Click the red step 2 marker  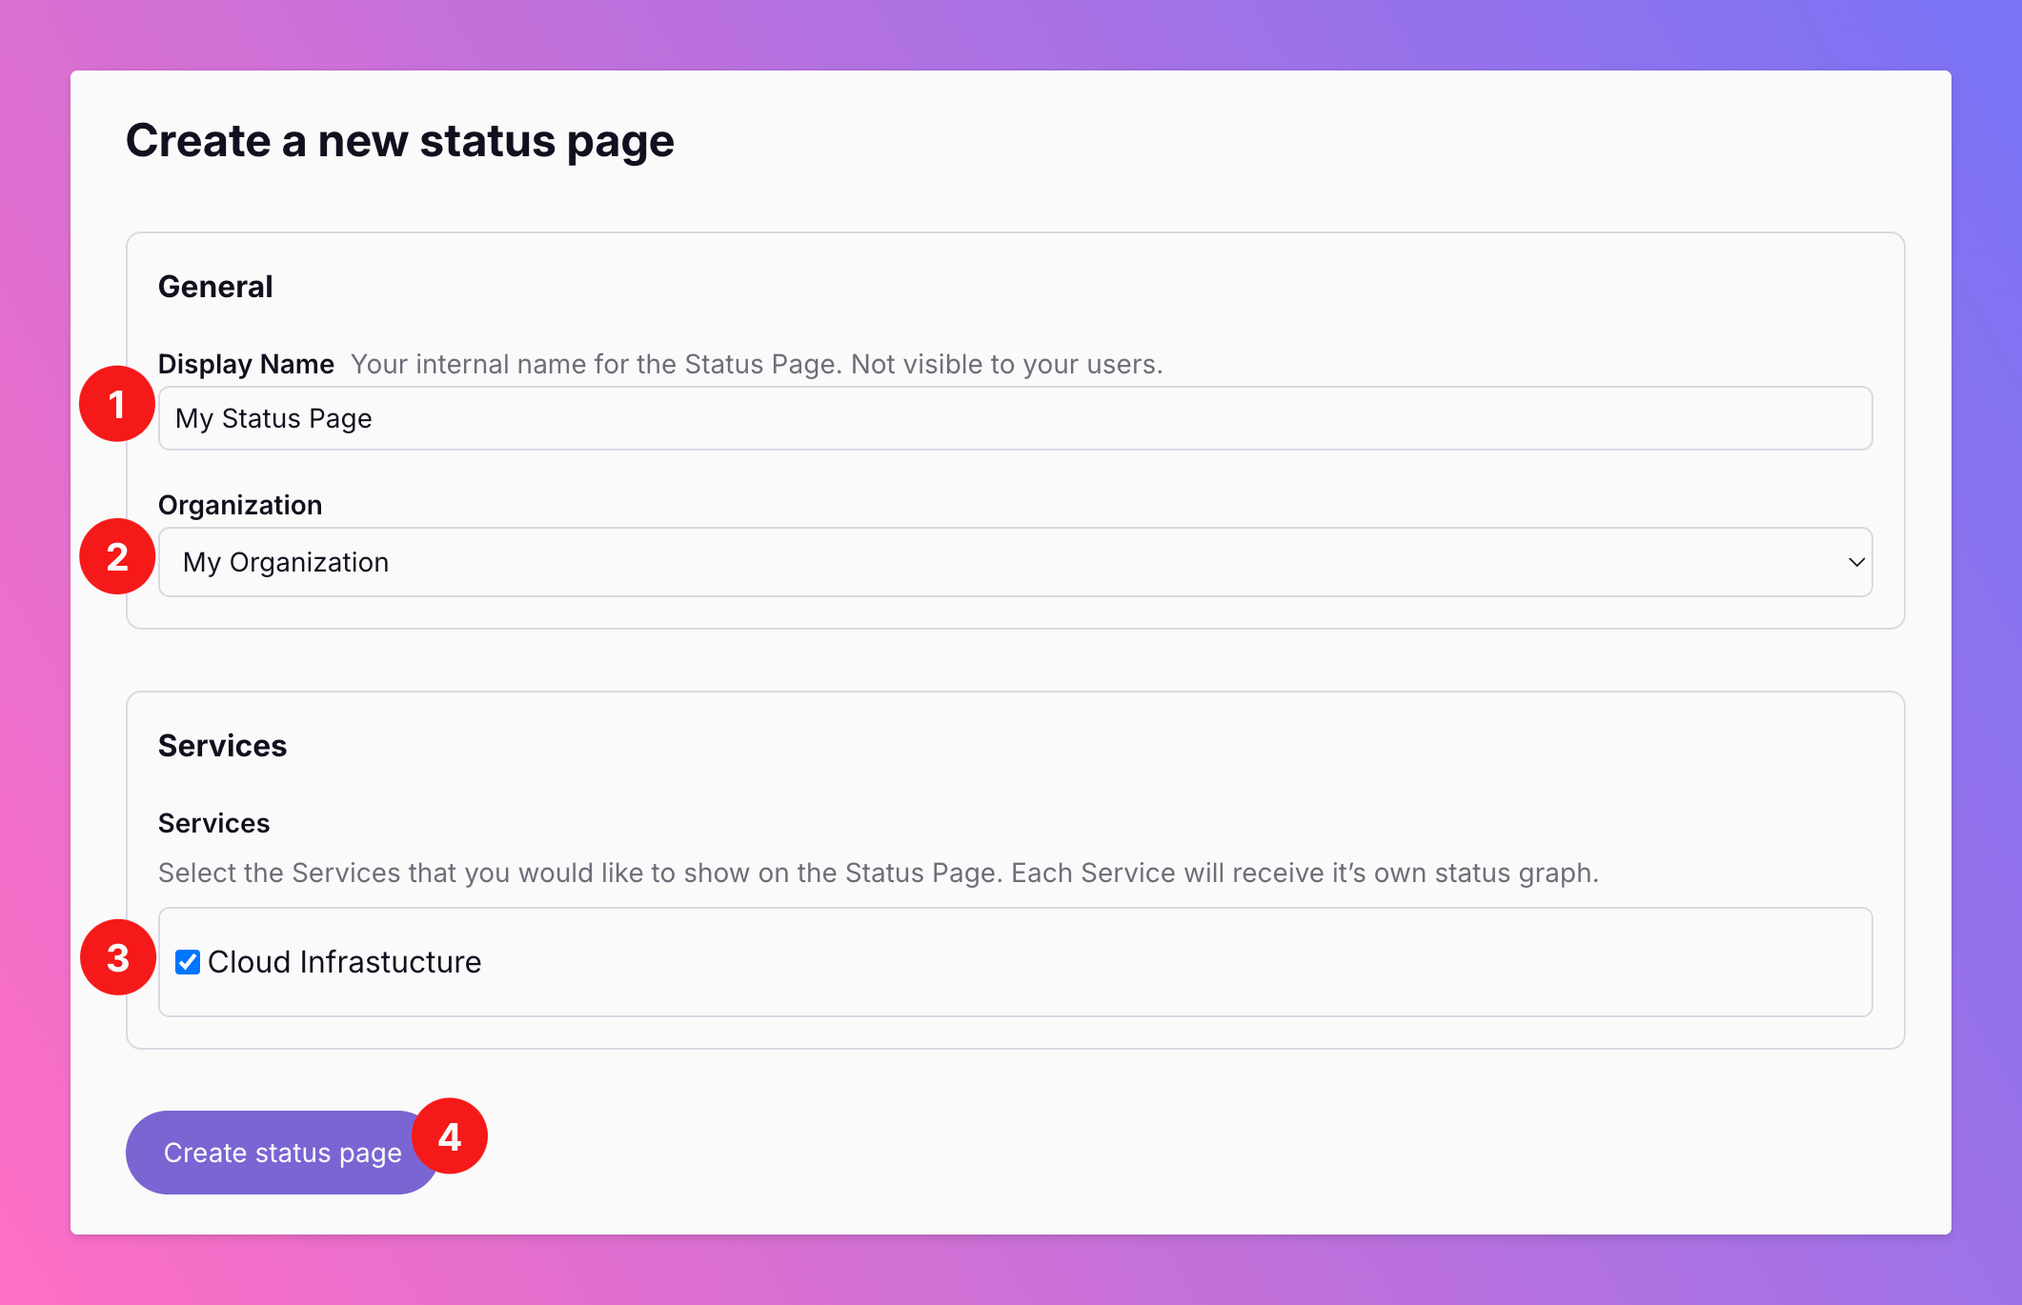click(117, 556)
